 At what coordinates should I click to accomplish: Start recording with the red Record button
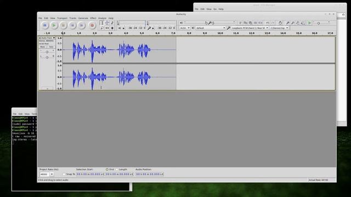tap(92, 26)
